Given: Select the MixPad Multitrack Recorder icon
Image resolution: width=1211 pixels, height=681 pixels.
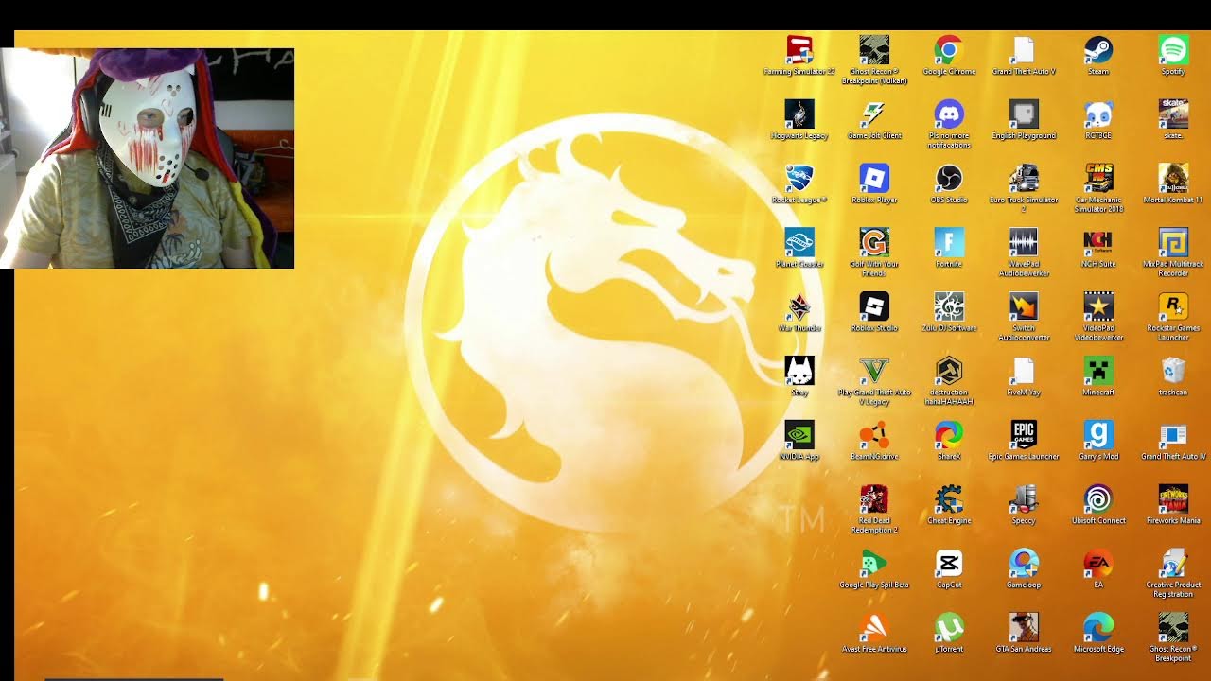Looking at the screenshot, I should [x=1173, y=242].
